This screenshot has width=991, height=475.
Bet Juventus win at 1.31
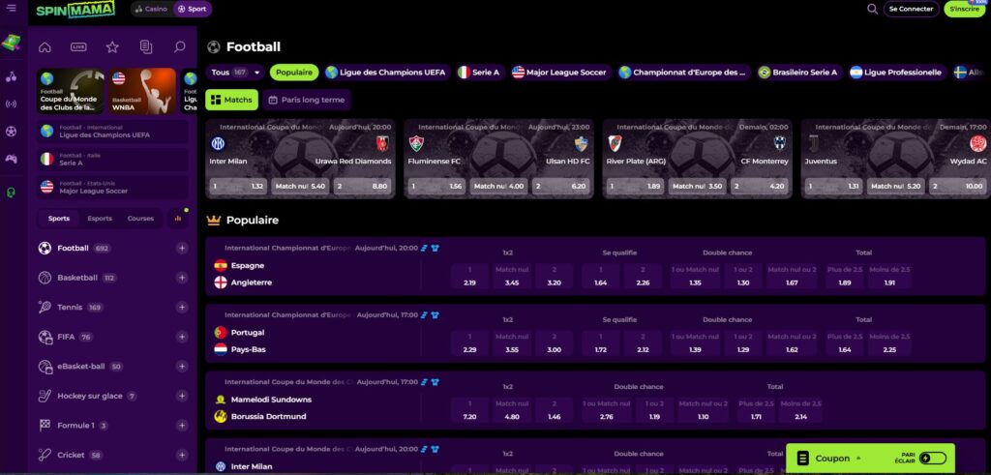tap(833, 187)
